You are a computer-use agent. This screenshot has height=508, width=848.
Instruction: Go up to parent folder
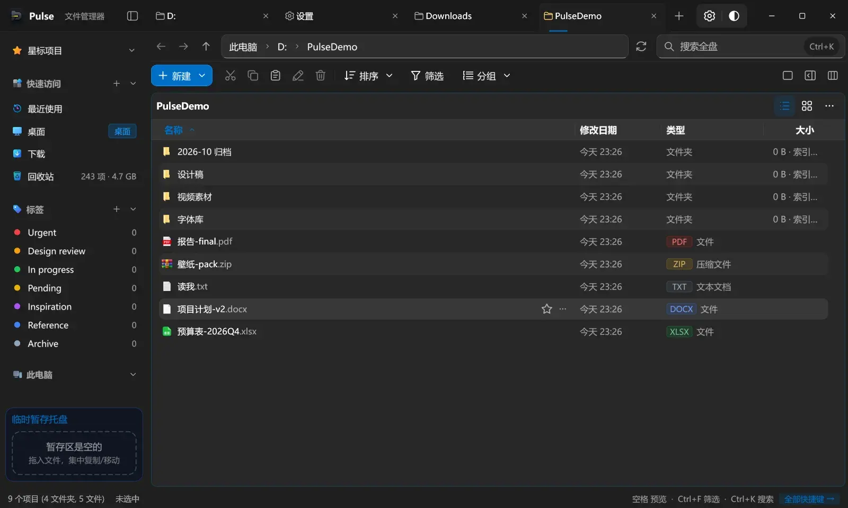206,47
